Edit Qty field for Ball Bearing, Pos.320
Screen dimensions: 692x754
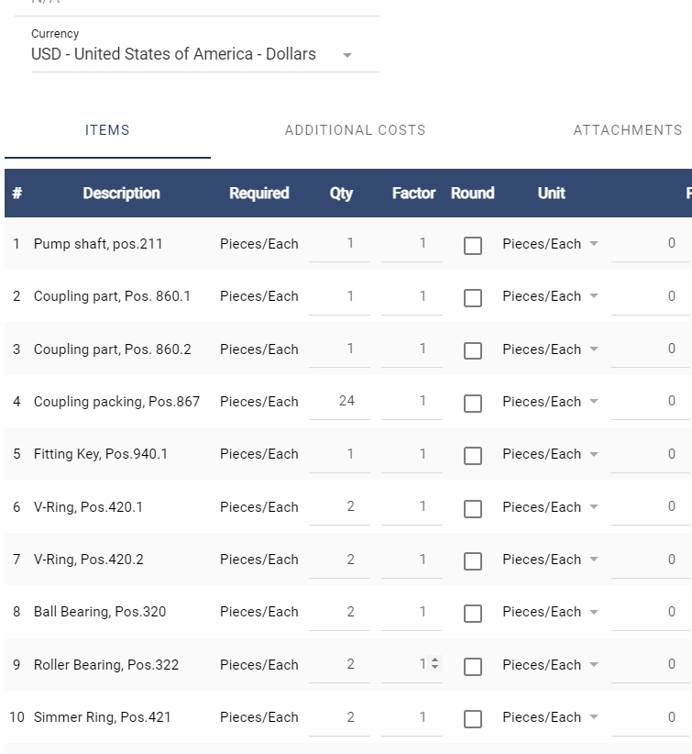point(340,612)
